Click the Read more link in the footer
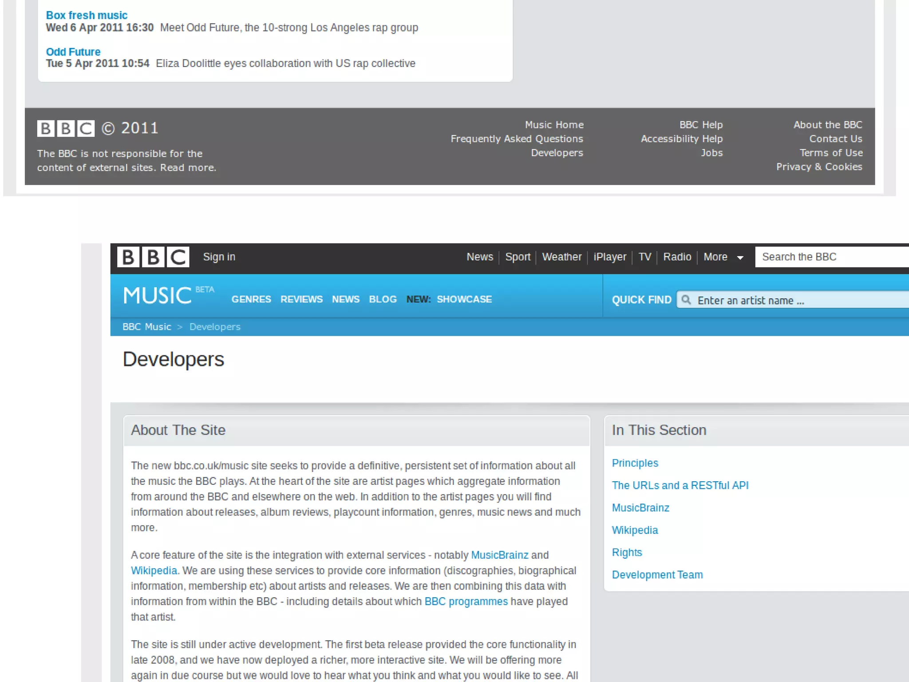The width and height of the screenshot is (909, 682). point(187,168)
